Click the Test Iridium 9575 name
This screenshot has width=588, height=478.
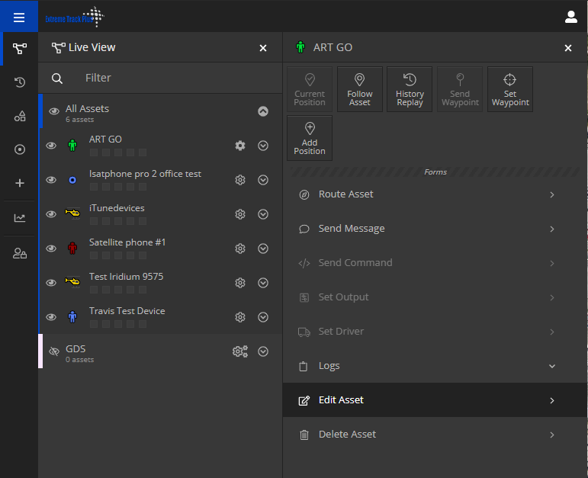coord(126,277)
